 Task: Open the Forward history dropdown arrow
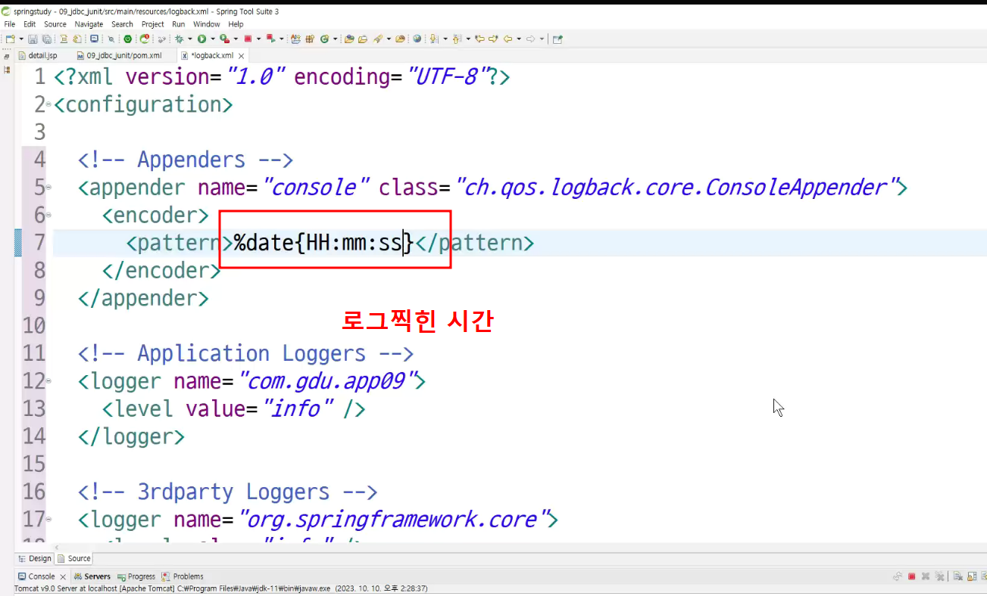[x=542, y=39]
